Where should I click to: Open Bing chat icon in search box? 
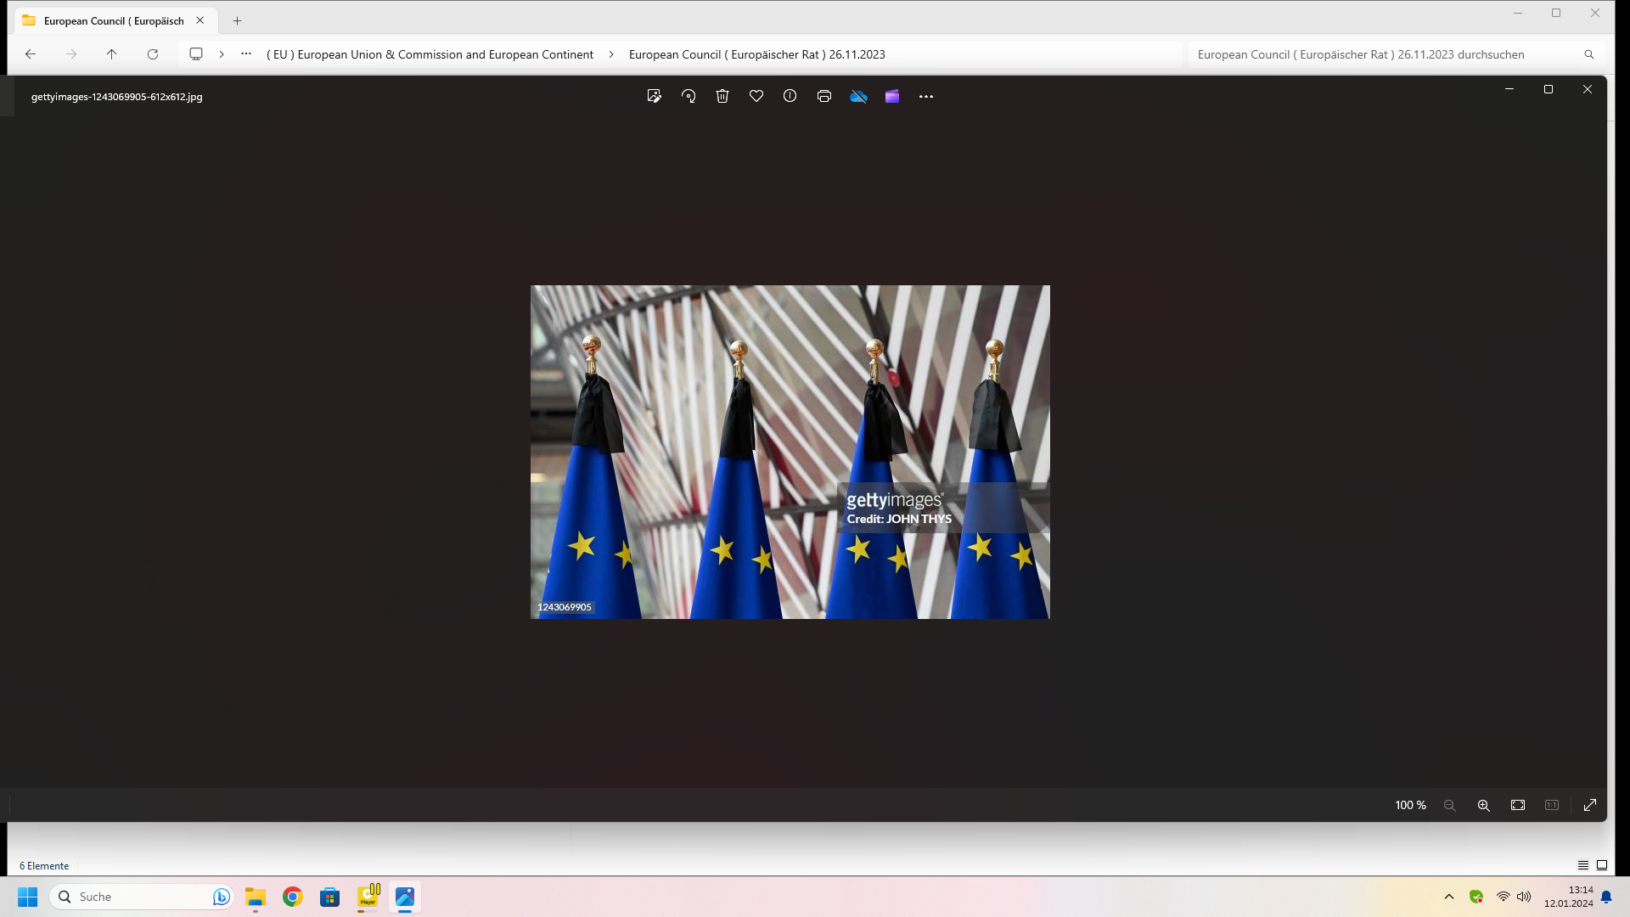[x=222, y=897]
